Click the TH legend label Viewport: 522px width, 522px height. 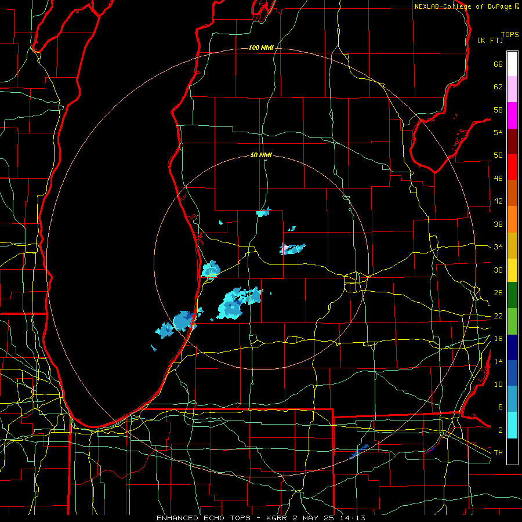point(498,453)
